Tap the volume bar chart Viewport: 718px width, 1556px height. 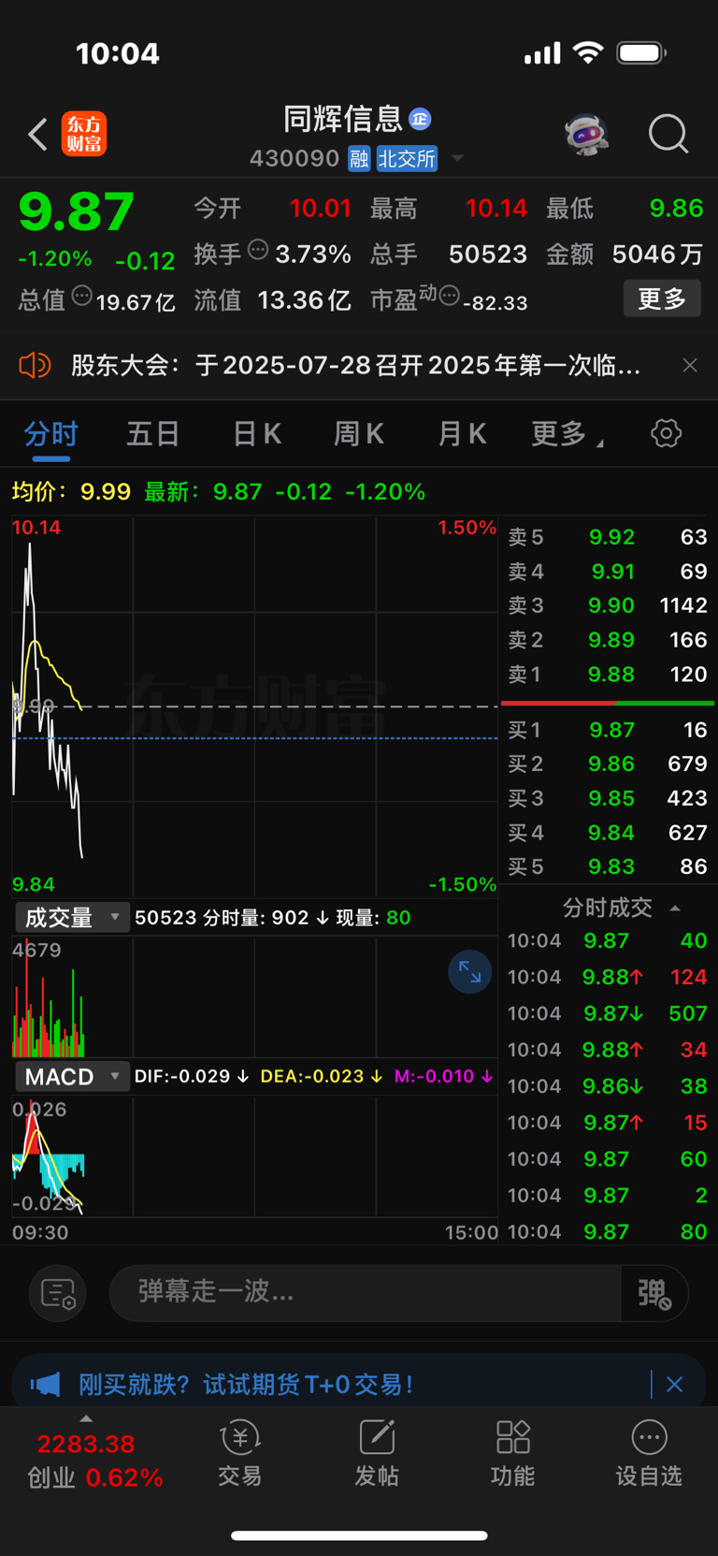[254, 997]
